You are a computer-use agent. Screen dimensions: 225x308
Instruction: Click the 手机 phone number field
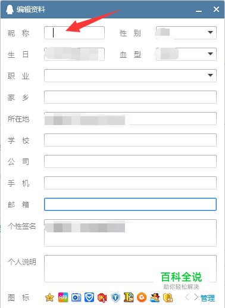(x=130, y=183)
